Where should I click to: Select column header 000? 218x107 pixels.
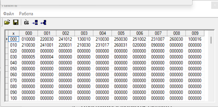(28, 33)
